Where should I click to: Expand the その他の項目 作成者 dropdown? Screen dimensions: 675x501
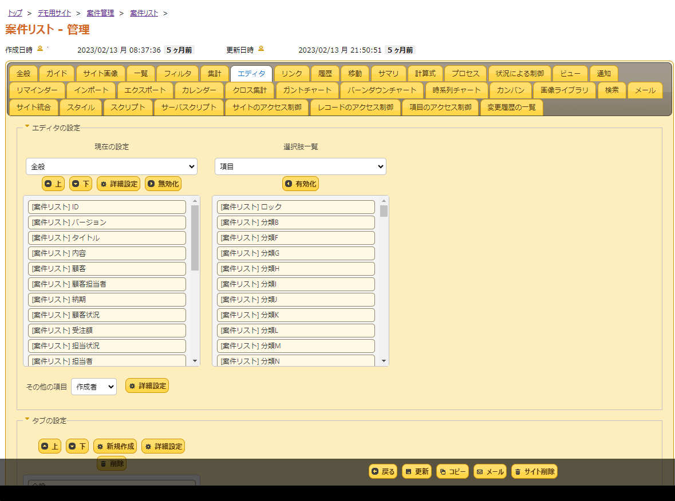[x=93, y=387]
